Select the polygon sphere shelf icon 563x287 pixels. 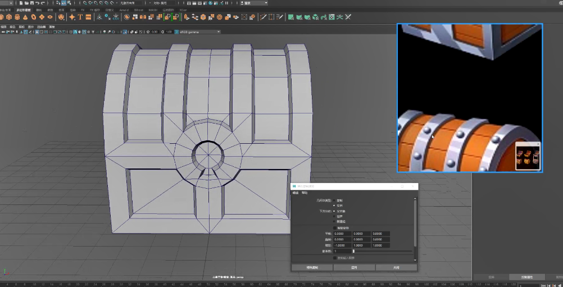[x=3, y=17]
